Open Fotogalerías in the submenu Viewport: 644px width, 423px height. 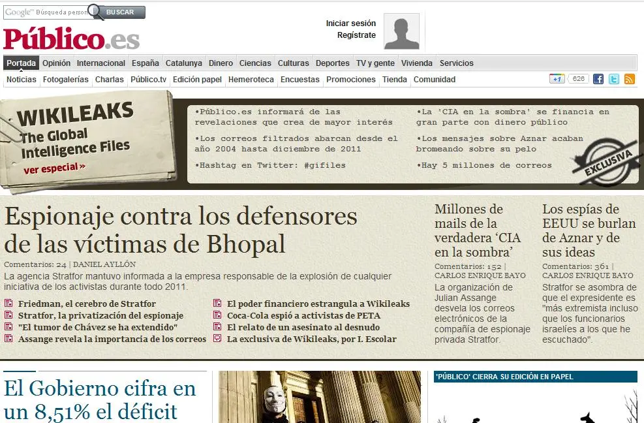(66, 80)
